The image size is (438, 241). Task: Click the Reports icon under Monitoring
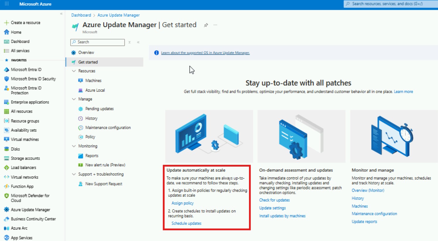point(81,155)
